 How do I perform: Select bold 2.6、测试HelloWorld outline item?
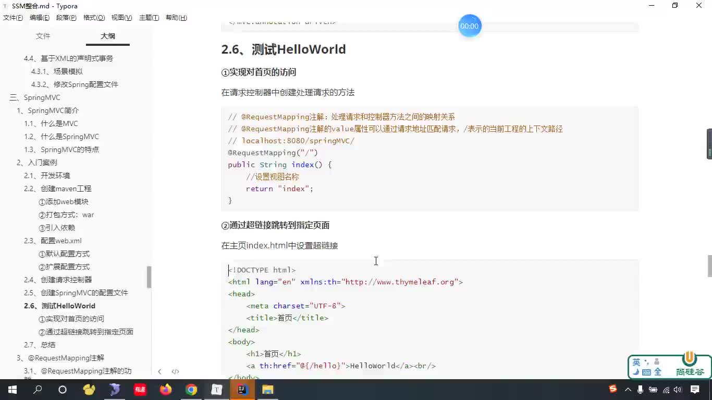60,306
